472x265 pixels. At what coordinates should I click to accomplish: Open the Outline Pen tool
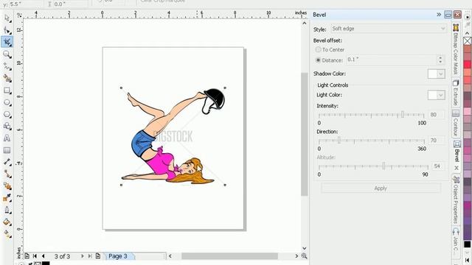(x=7, y=210)
